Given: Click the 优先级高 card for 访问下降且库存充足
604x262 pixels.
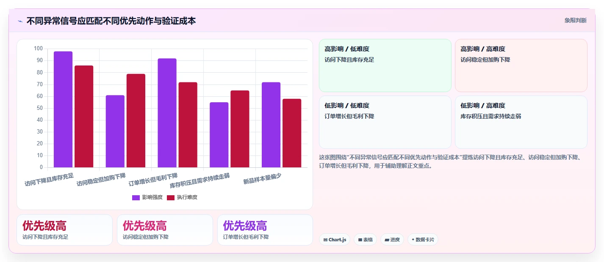Looking at the screenshot, I should [64, 230].
